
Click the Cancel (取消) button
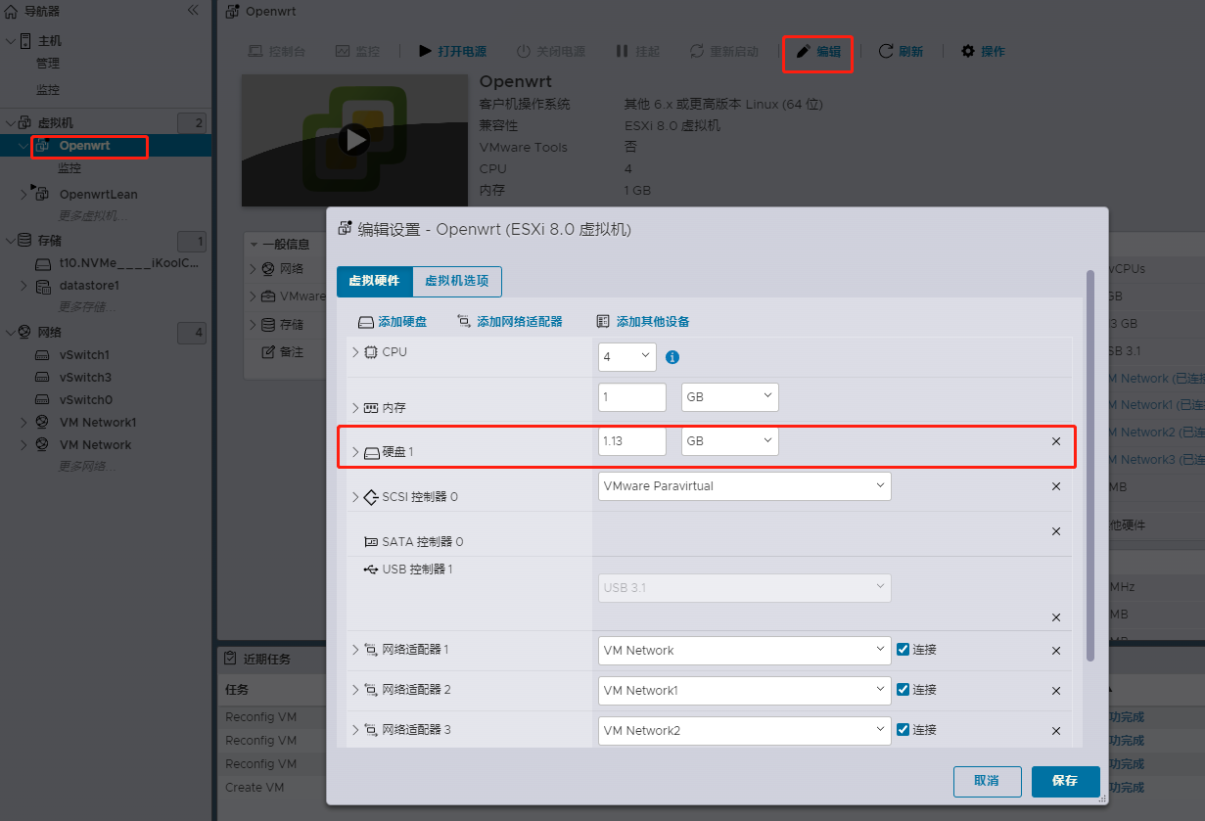point(987,781)
